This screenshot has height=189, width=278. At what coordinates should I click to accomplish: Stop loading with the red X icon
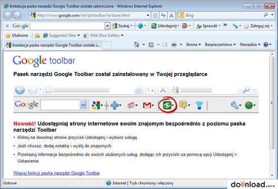(x=171, y=15)
